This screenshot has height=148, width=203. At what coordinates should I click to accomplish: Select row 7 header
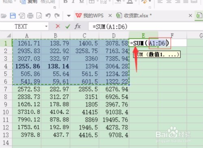coord(6,89)
